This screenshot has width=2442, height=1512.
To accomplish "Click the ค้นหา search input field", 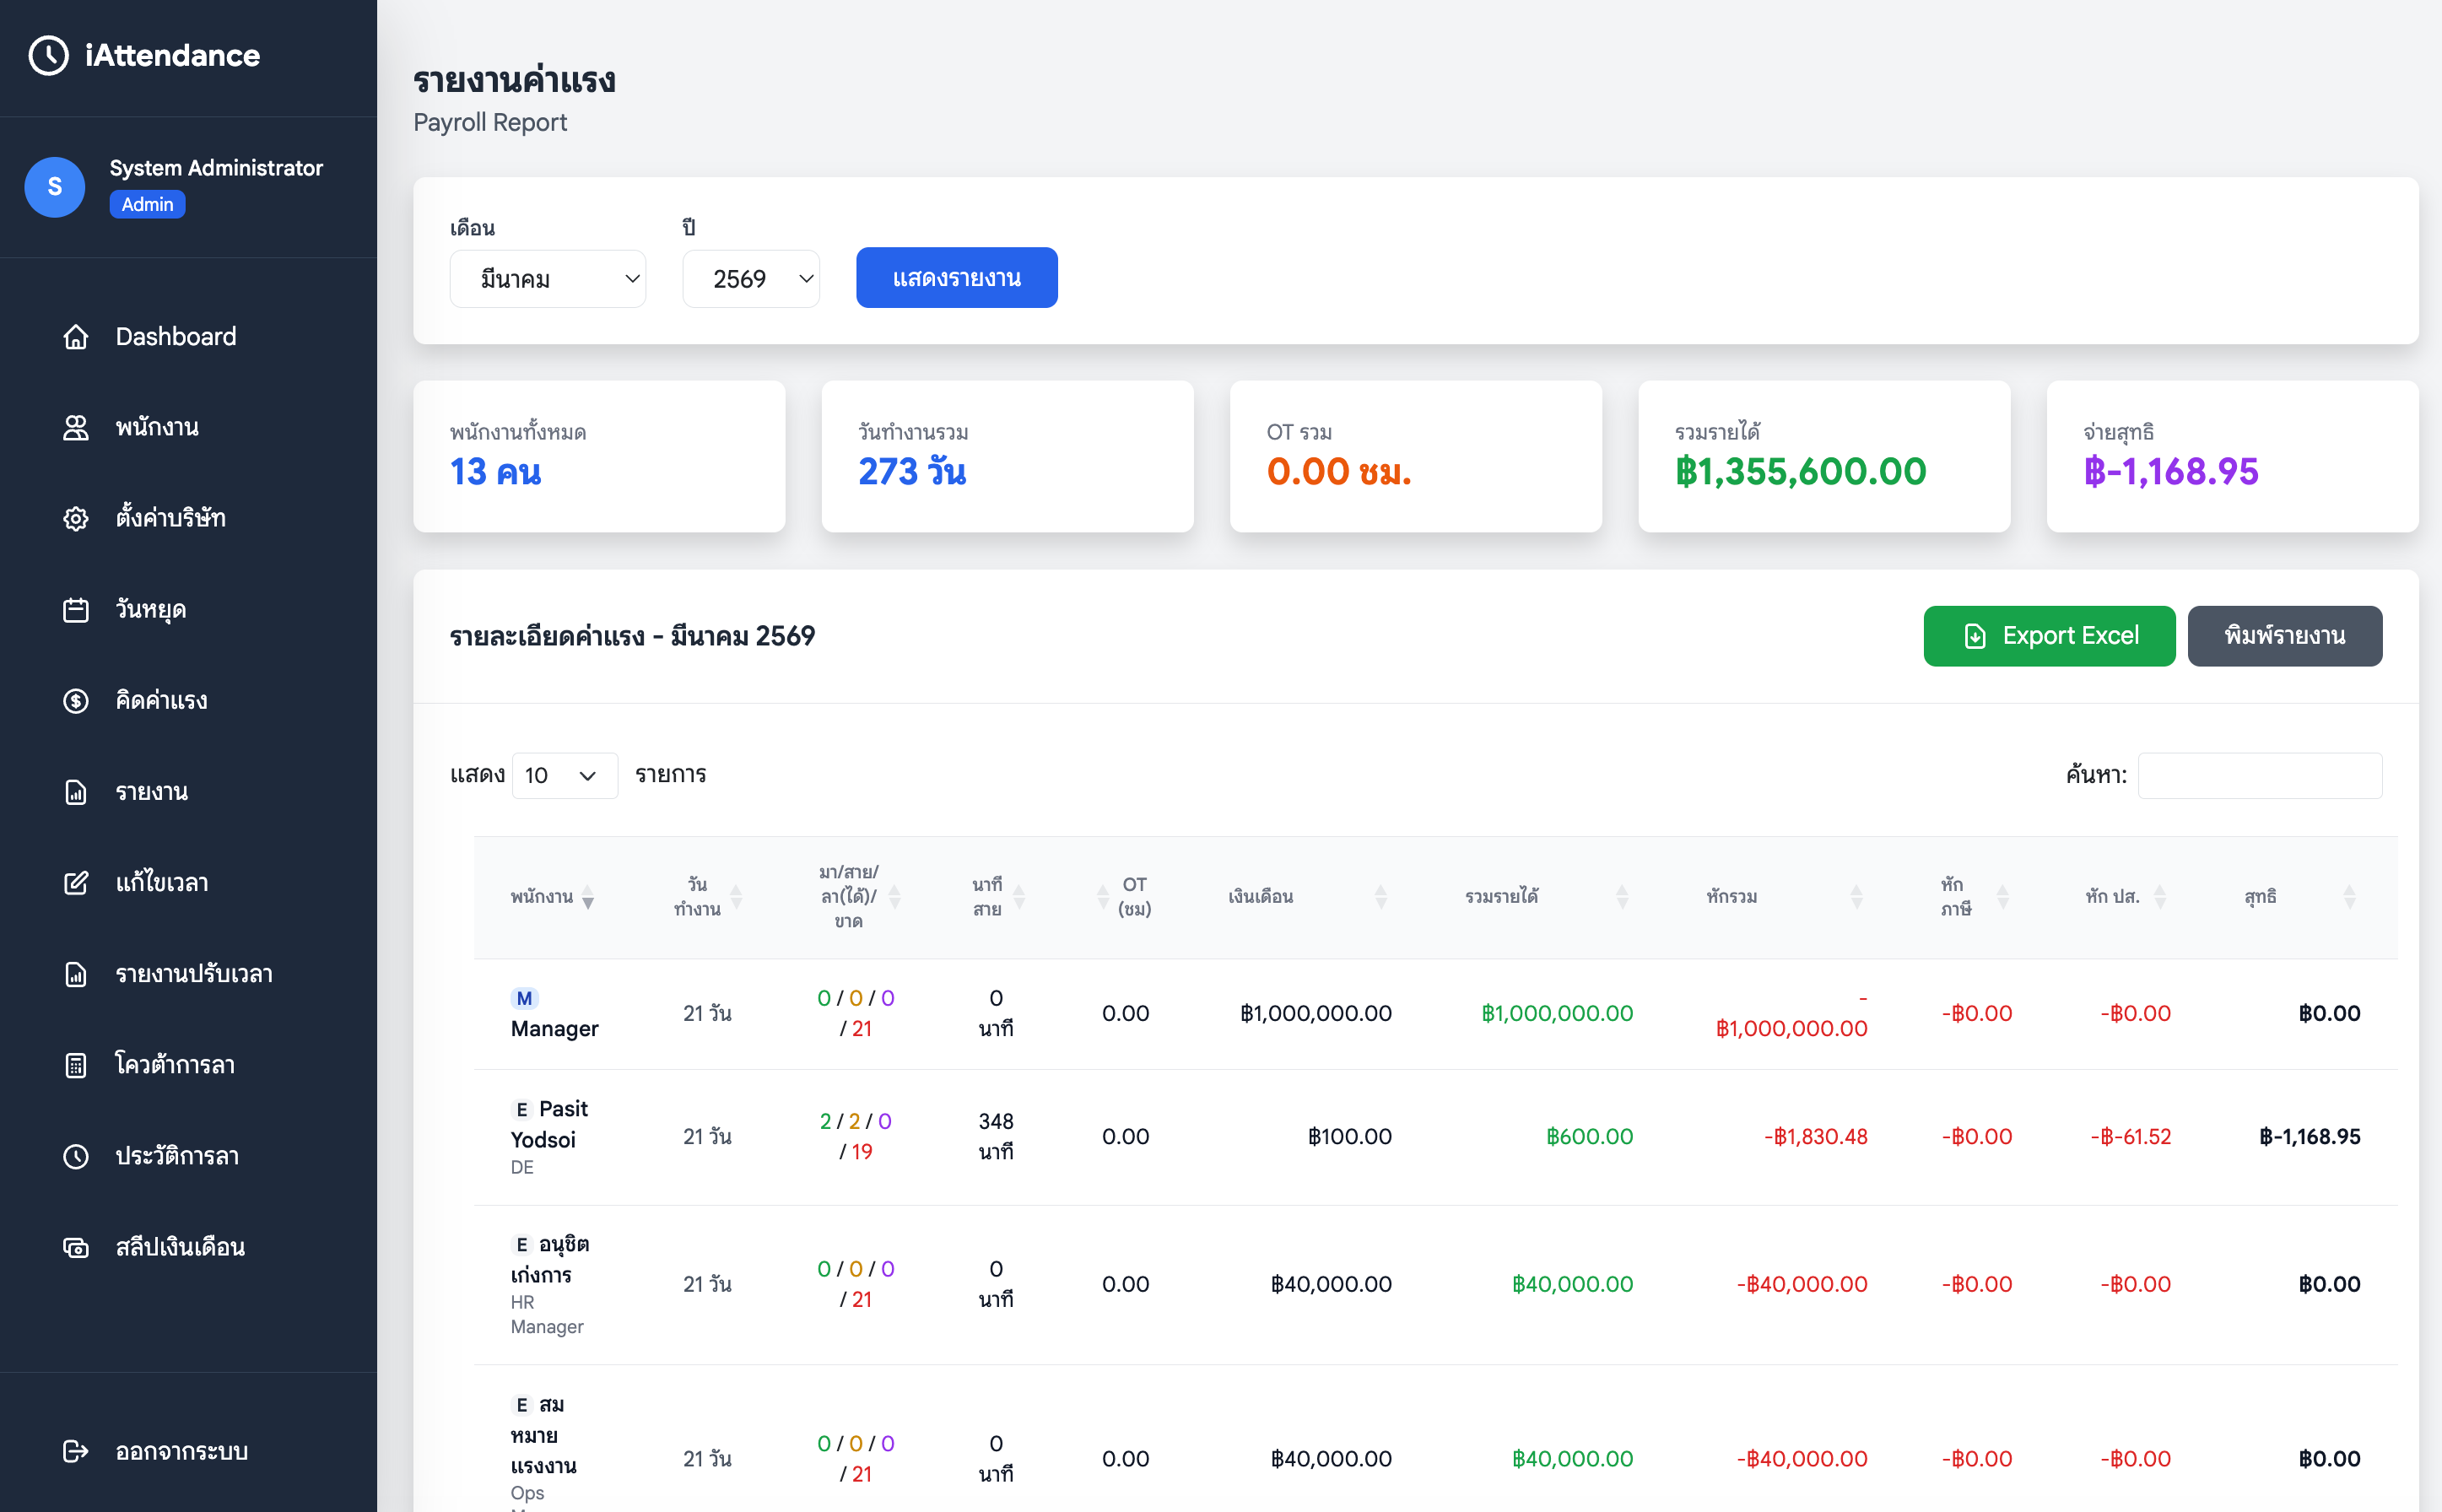I will click(2259, 775).
